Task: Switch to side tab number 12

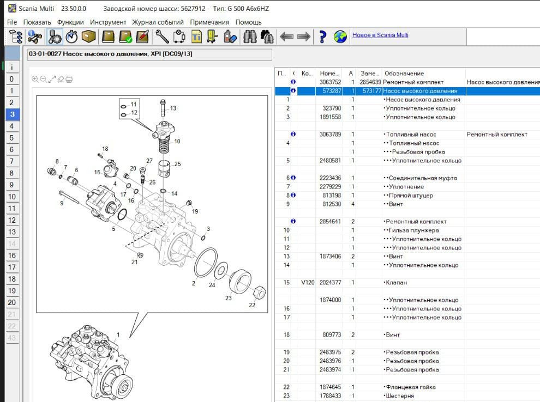Action: pos(11,220)
